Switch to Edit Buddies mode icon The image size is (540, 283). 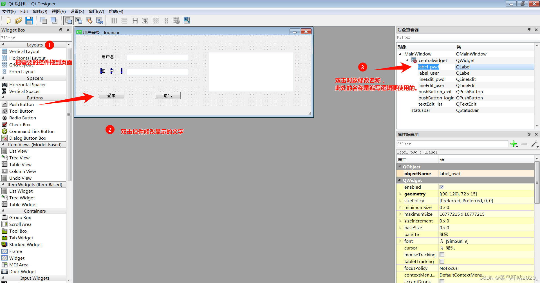tap(89, 21)
